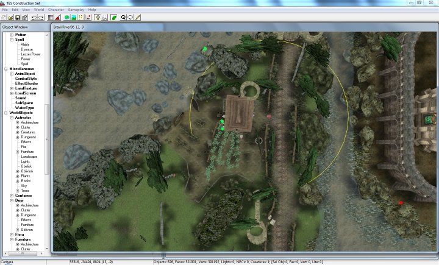Click the Open data files folder icon
This screenshot has height=265, width=439.
click(10, 17)
